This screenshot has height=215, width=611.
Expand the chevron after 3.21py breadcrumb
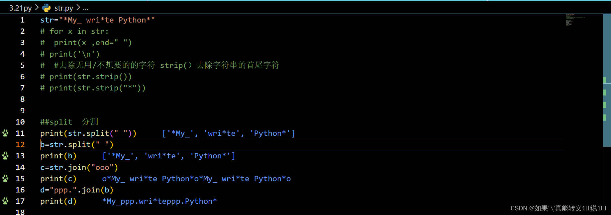(37, 7)
